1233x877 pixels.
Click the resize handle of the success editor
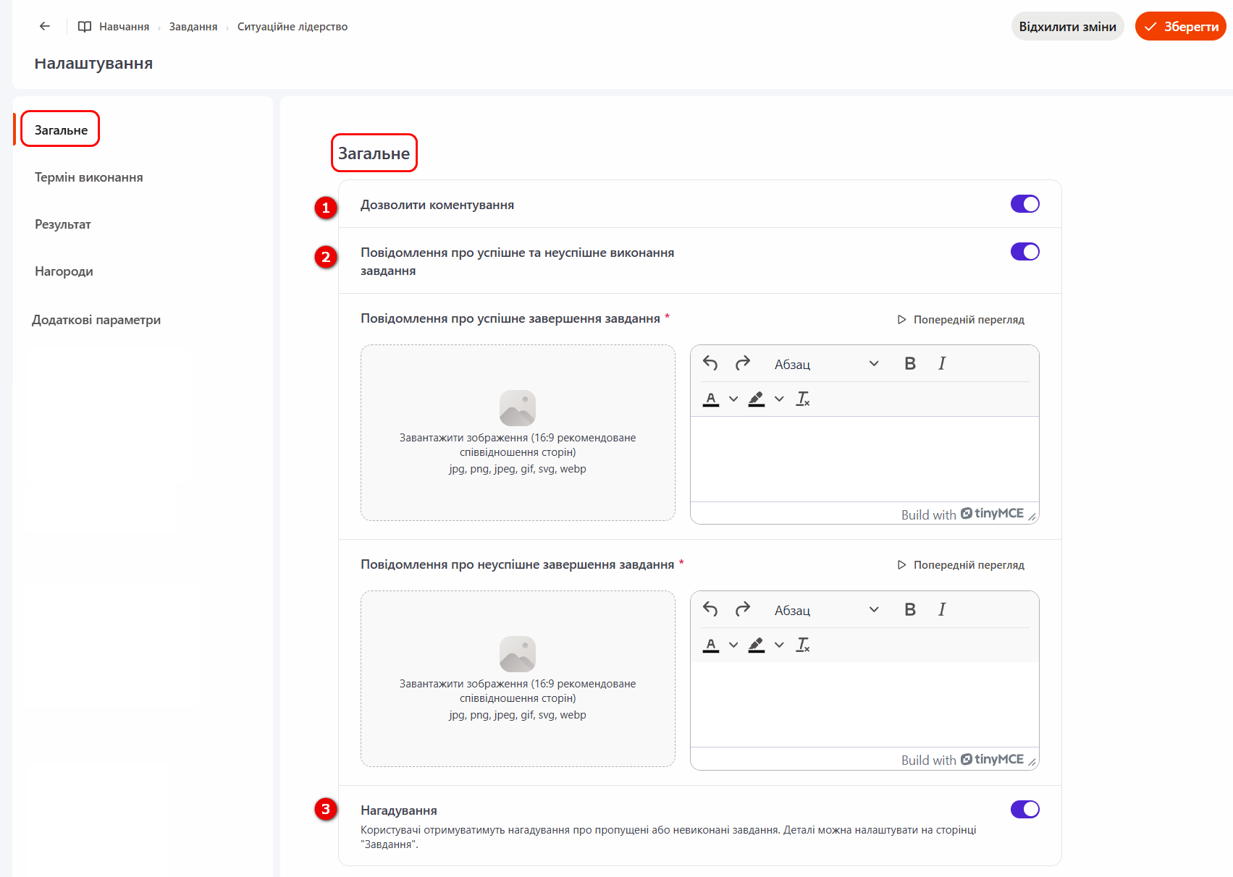tap(1032, 516)
